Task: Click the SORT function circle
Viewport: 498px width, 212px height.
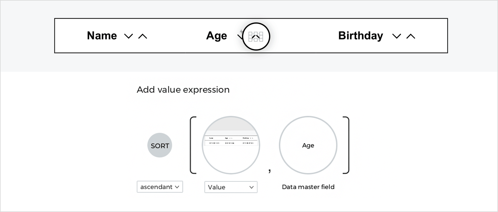Action: (160, 145)
